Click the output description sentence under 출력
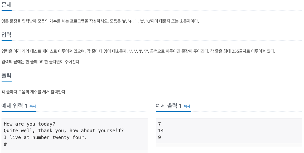 (x=34, y=92)
